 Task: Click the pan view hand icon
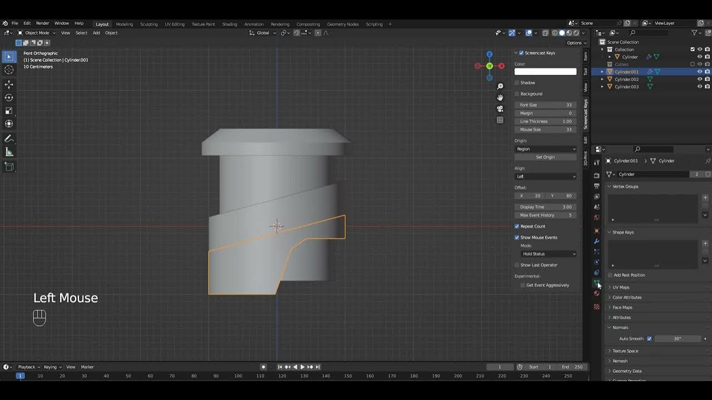coord(500,98)
